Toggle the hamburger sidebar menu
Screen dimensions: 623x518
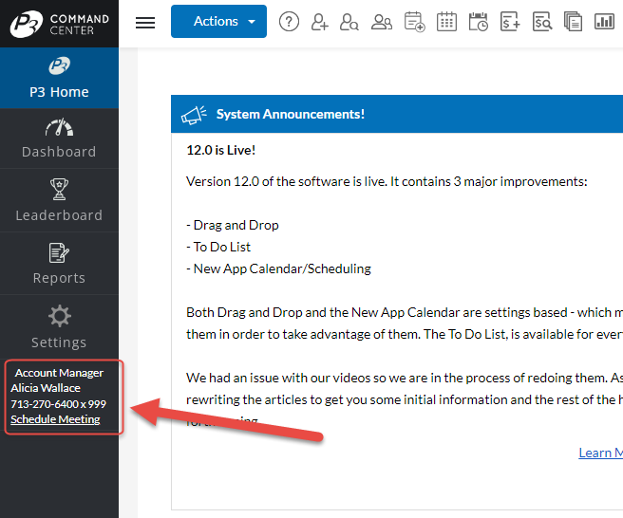[x=145, y=23]
